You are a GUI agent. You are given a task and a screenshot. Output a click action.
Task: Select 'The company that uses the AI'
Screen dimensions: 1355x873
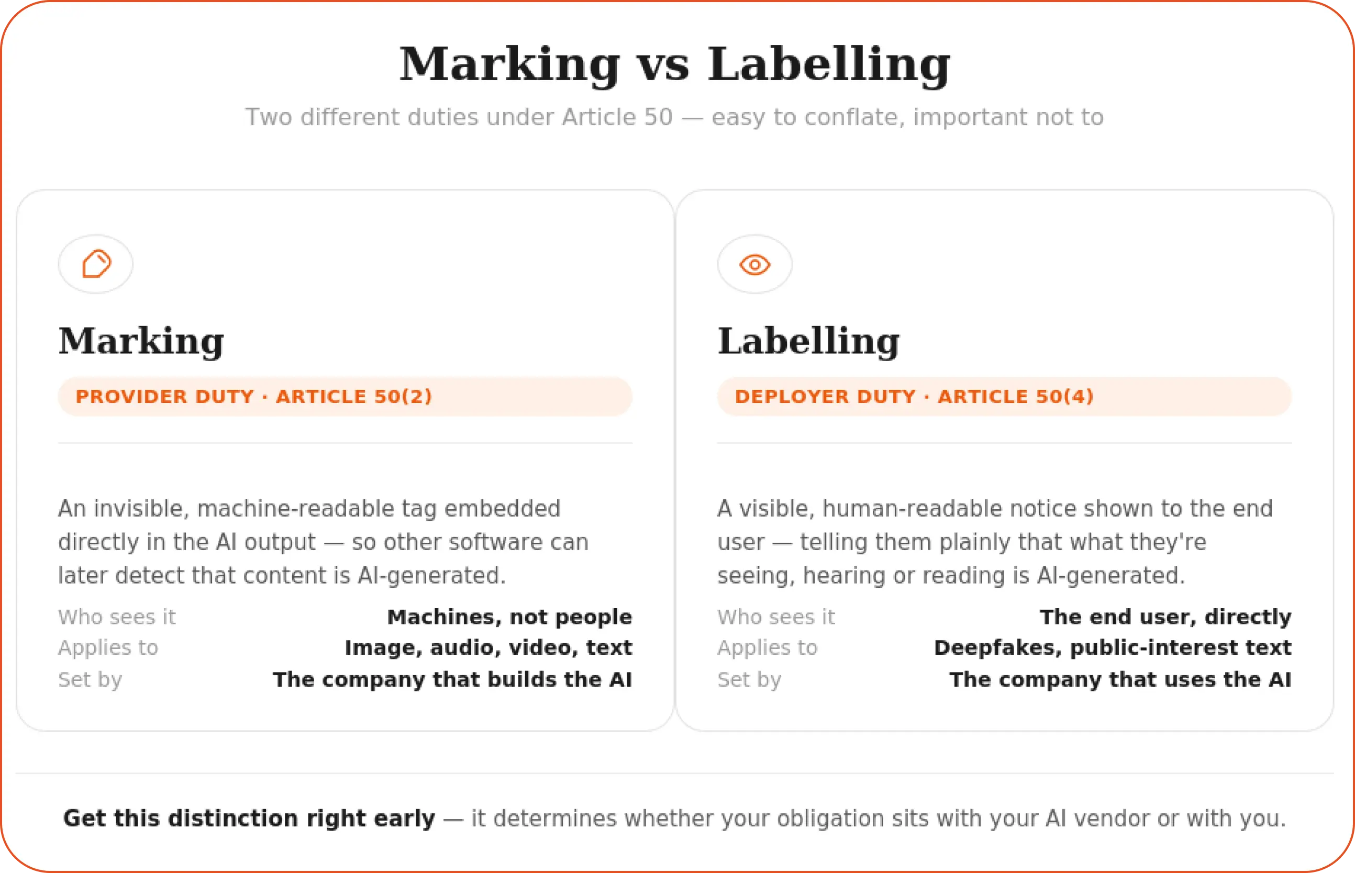tap(1120, 679)
